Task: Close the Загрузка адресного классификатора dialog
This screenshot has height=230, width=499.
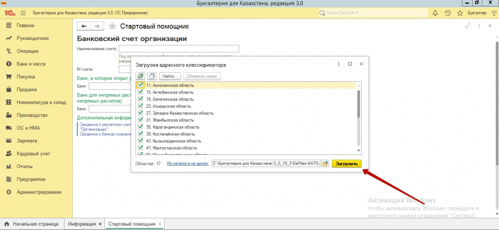Action: pos(361,64)
